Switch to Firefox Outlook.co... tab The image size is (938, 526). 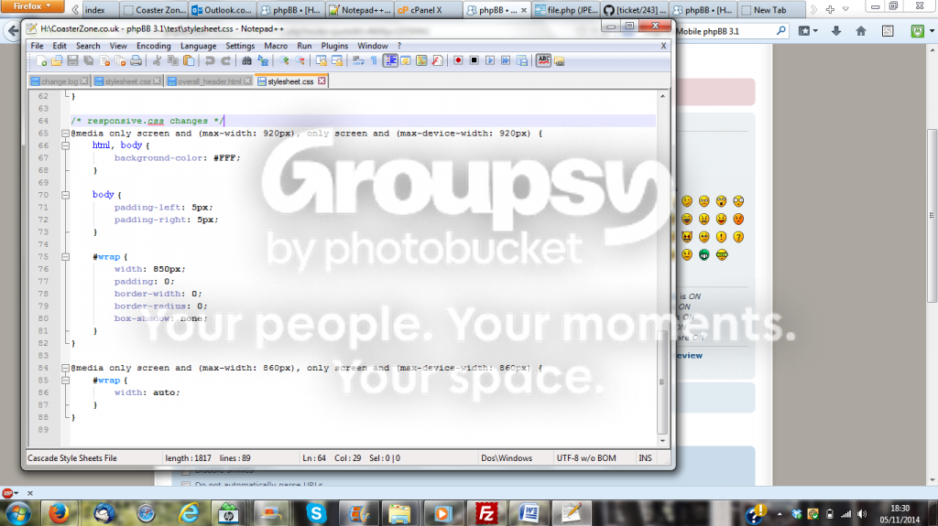click(222, 10)
